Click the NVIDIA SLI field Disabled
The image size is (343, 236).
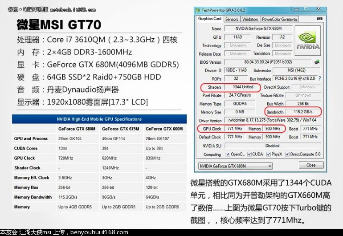point(272,146)
